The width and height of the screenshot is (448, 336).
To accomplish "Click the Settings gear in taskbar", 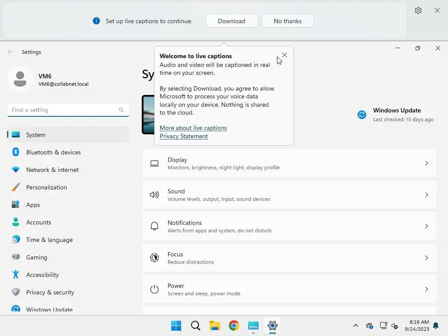I will pyautogui.click(x=273, y=325).
